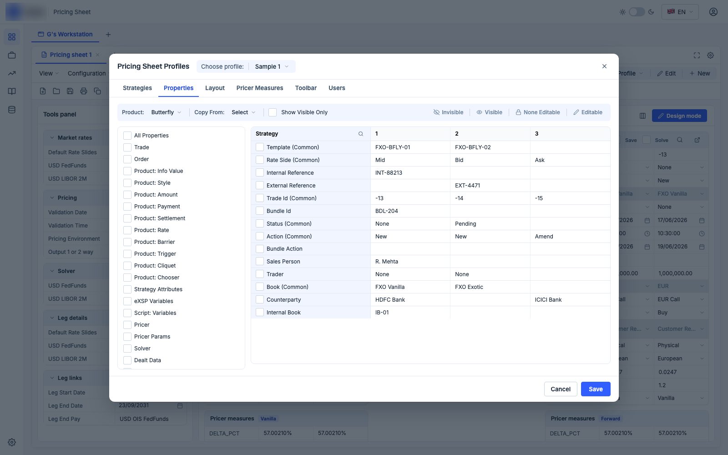Select the Counterparty row checkbox

coord(260,299)
